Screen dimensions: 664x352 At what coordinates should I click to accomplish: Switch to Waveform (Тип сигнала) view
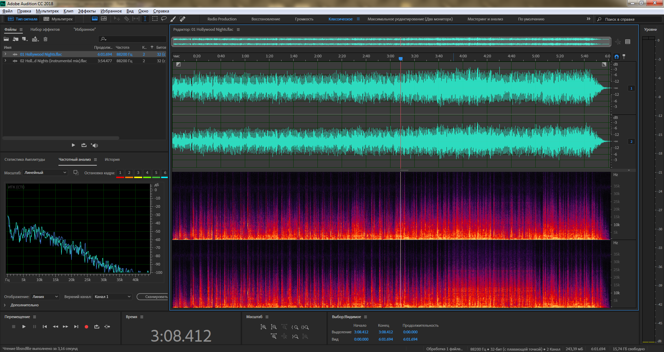(22, 19)
